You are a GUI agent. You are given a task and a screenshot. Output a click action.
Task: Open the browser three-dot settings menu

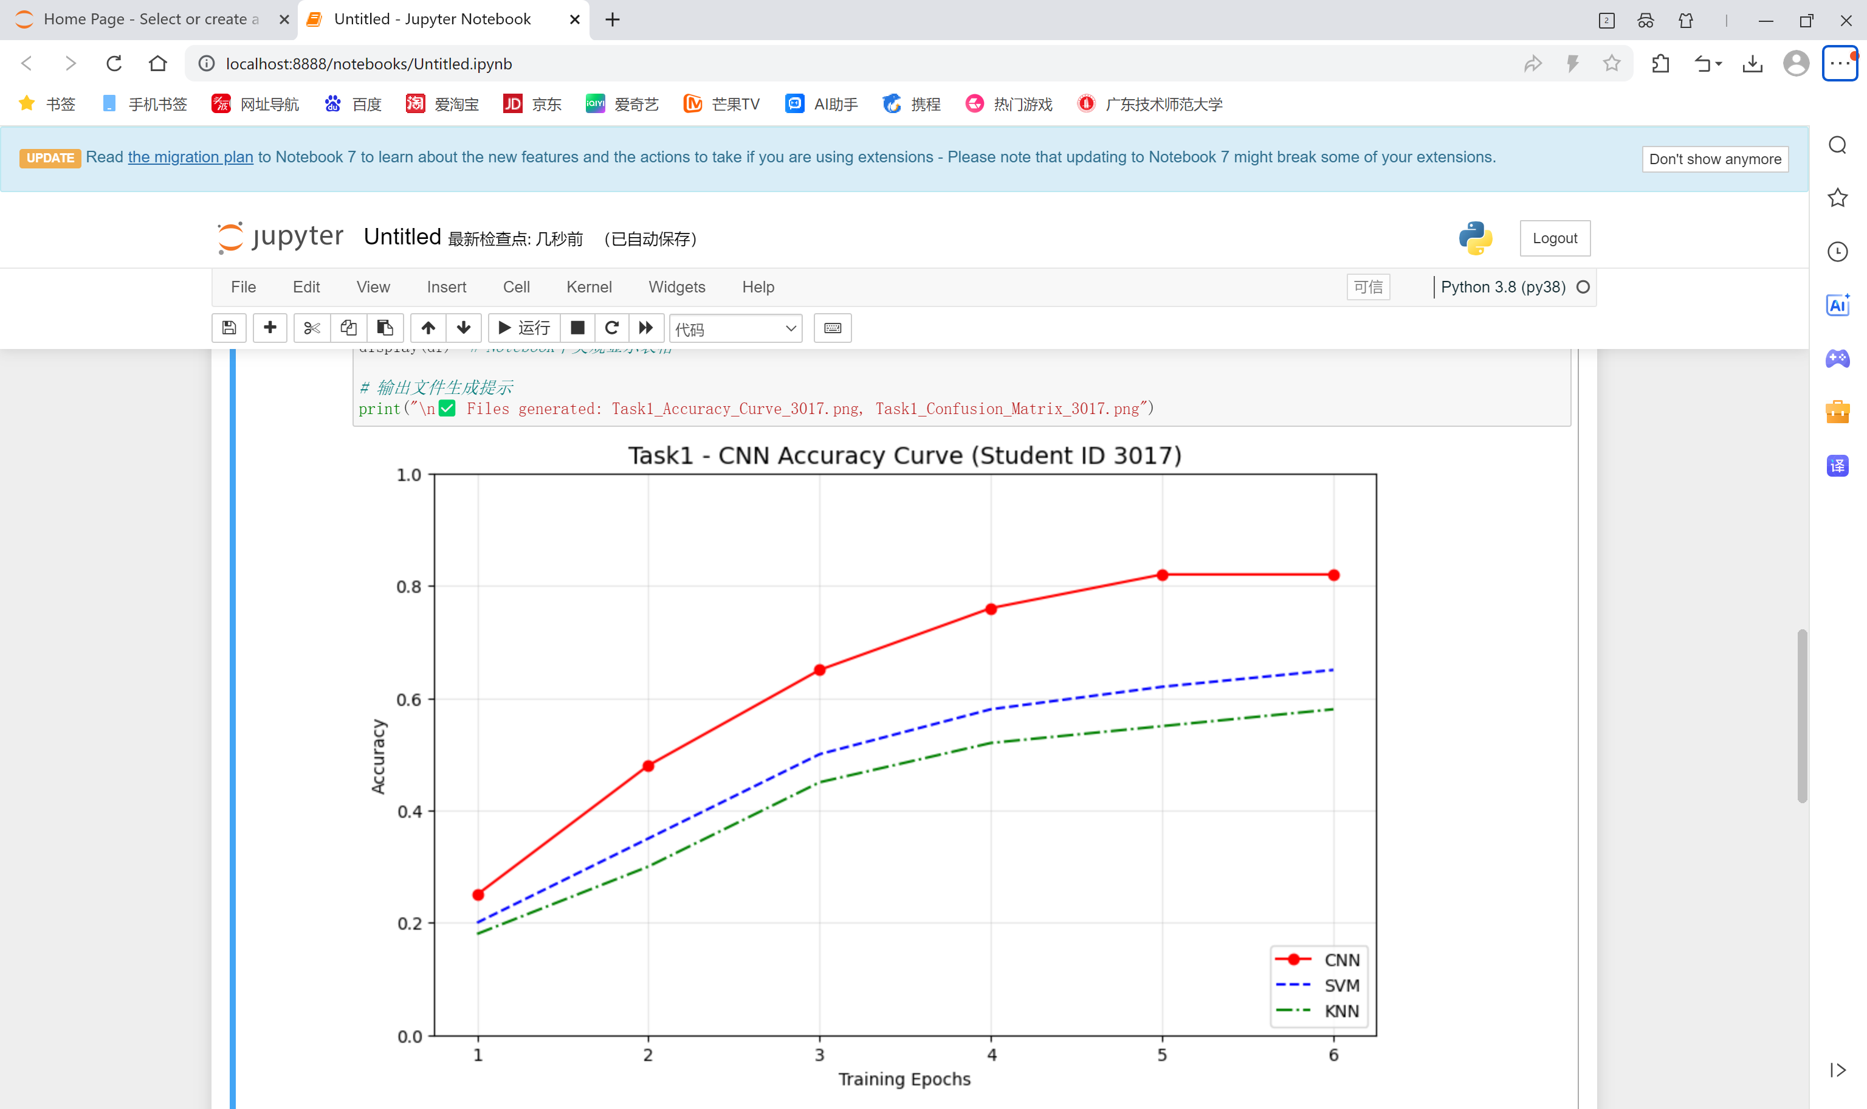click(x=1840, y=63)
